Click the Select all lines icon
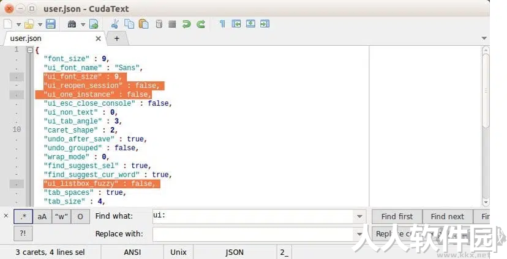 [172, 24]
